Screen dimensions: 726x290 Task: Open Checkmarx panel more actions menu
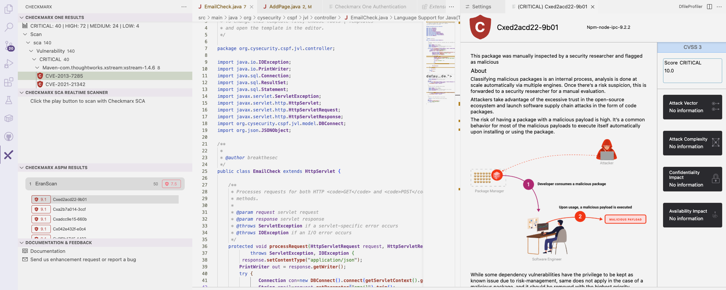pyautogui.click(x=184, y=7)
